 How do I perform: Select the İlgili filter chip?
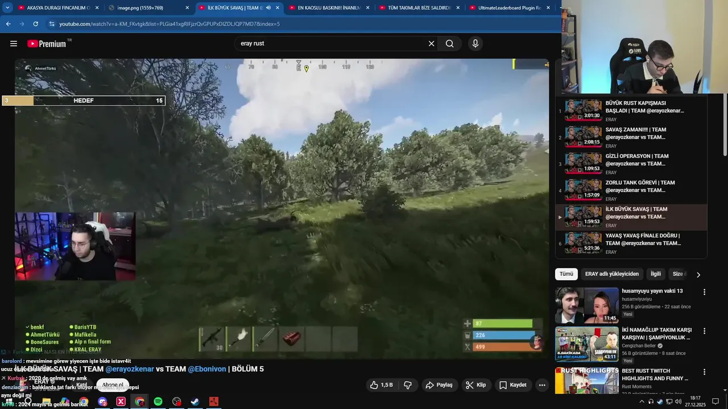[x=656, y=274]
